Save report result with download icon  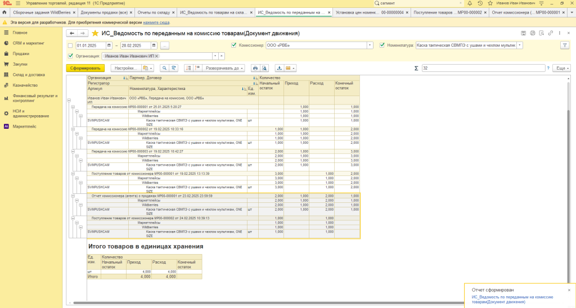click(x=279, y=68)
